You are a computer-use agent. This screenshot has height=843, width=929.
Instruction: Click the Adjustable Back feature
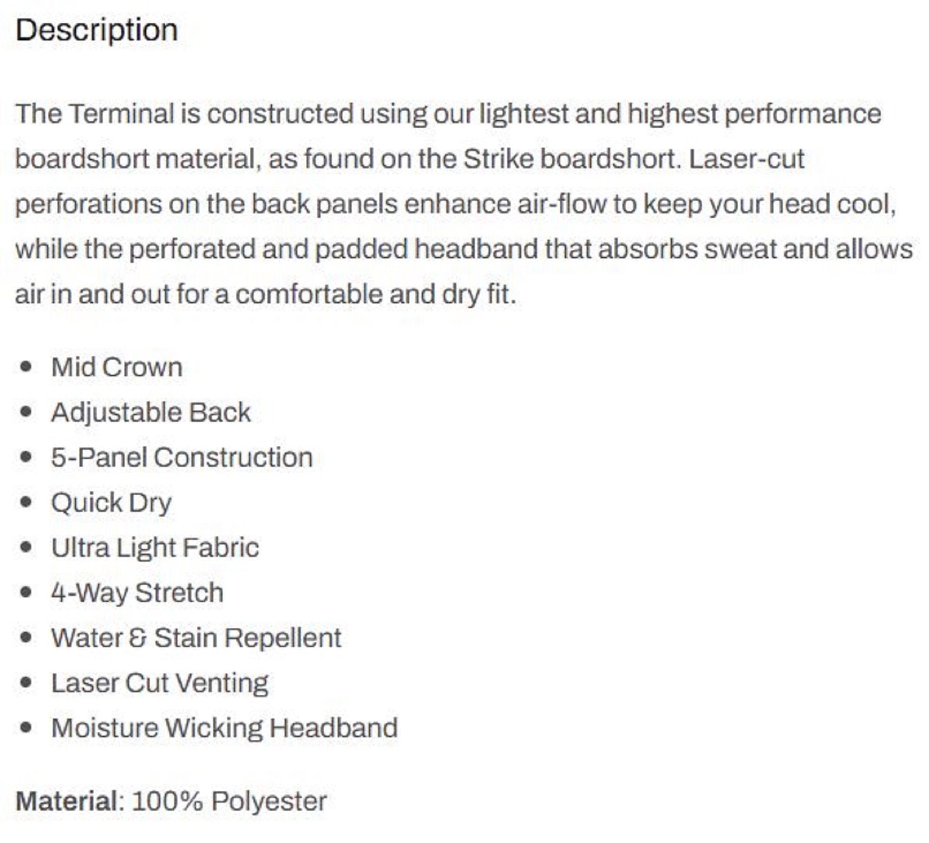tap(151, 412)
